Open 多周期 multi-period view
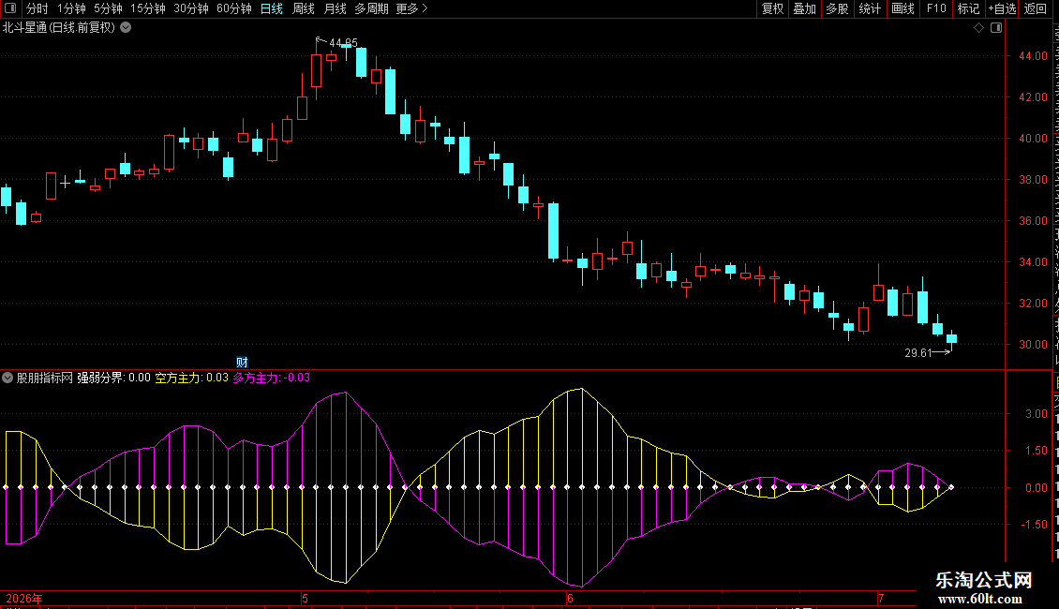The width and height of the screenshot is (1059, 609). (x=371, y=8)
